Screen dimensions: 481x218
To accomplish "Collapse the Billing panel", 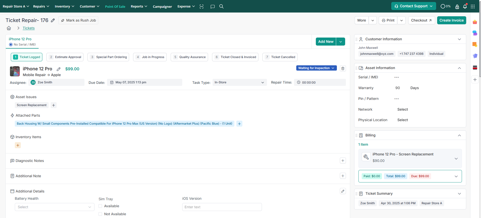I will click(x=459, y=135).
